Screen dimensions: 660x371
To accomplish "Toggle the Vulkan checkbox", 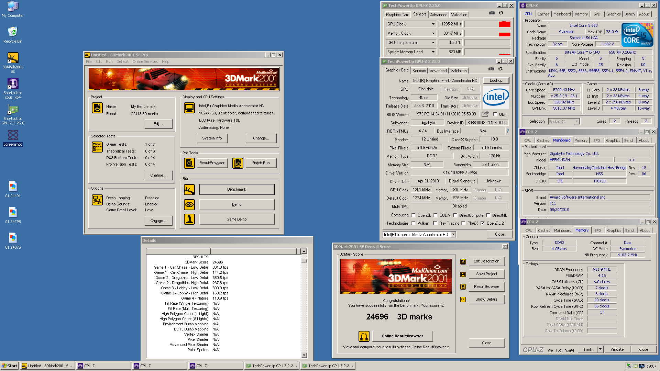I will [x=414, y=223].
